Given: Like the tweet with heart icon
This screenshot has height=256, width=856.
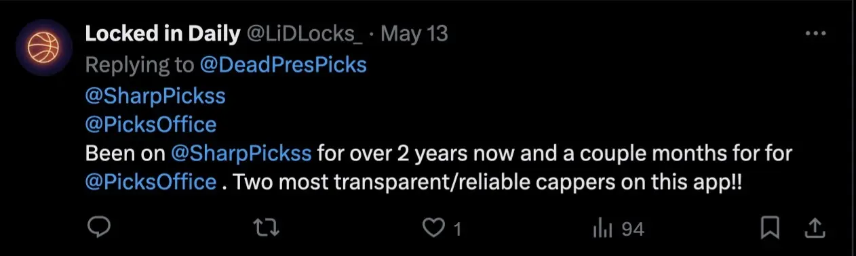Looking at the screenshot, I should click(433, 229).
